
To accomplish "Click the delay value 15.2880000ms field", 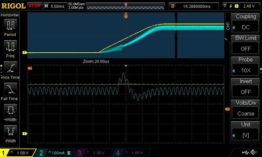I will [x=194, y=6].
